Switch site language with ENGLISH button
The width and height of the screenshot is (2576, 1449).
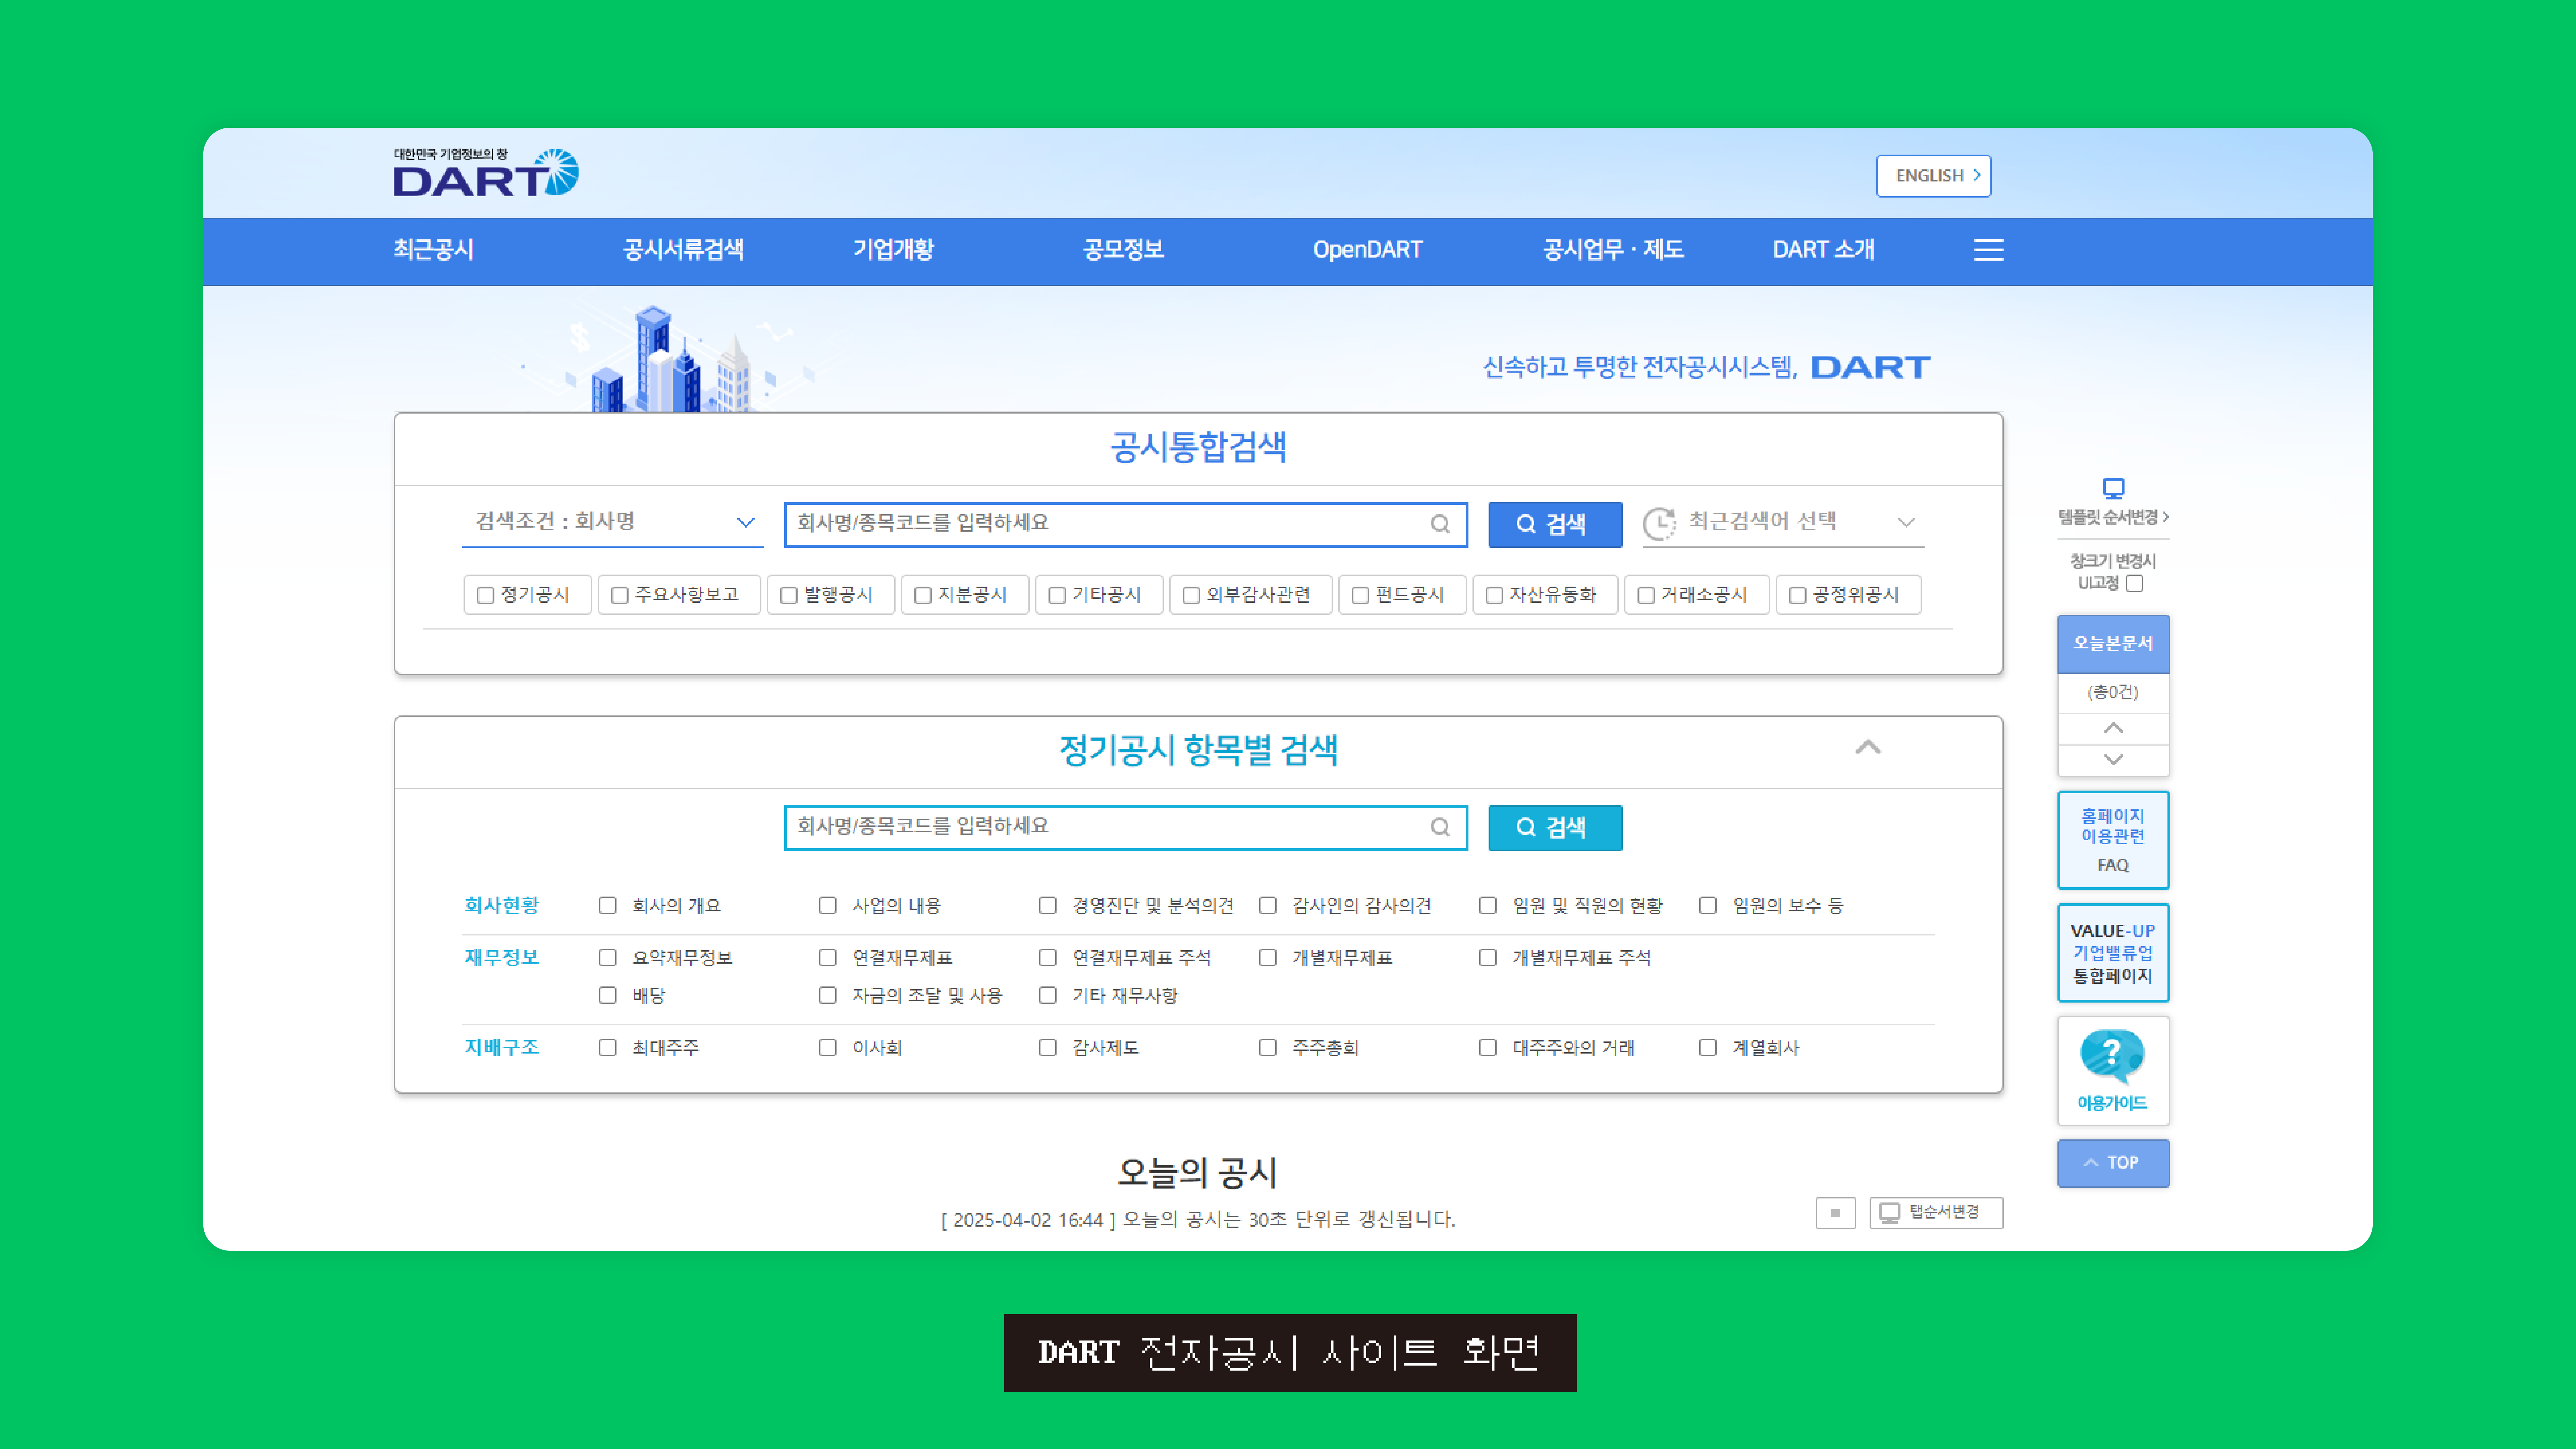[x=1934, y=176]
